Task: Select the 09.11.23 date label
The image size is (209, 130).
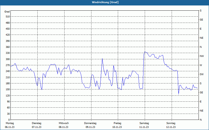Action: tap(90, 127)
